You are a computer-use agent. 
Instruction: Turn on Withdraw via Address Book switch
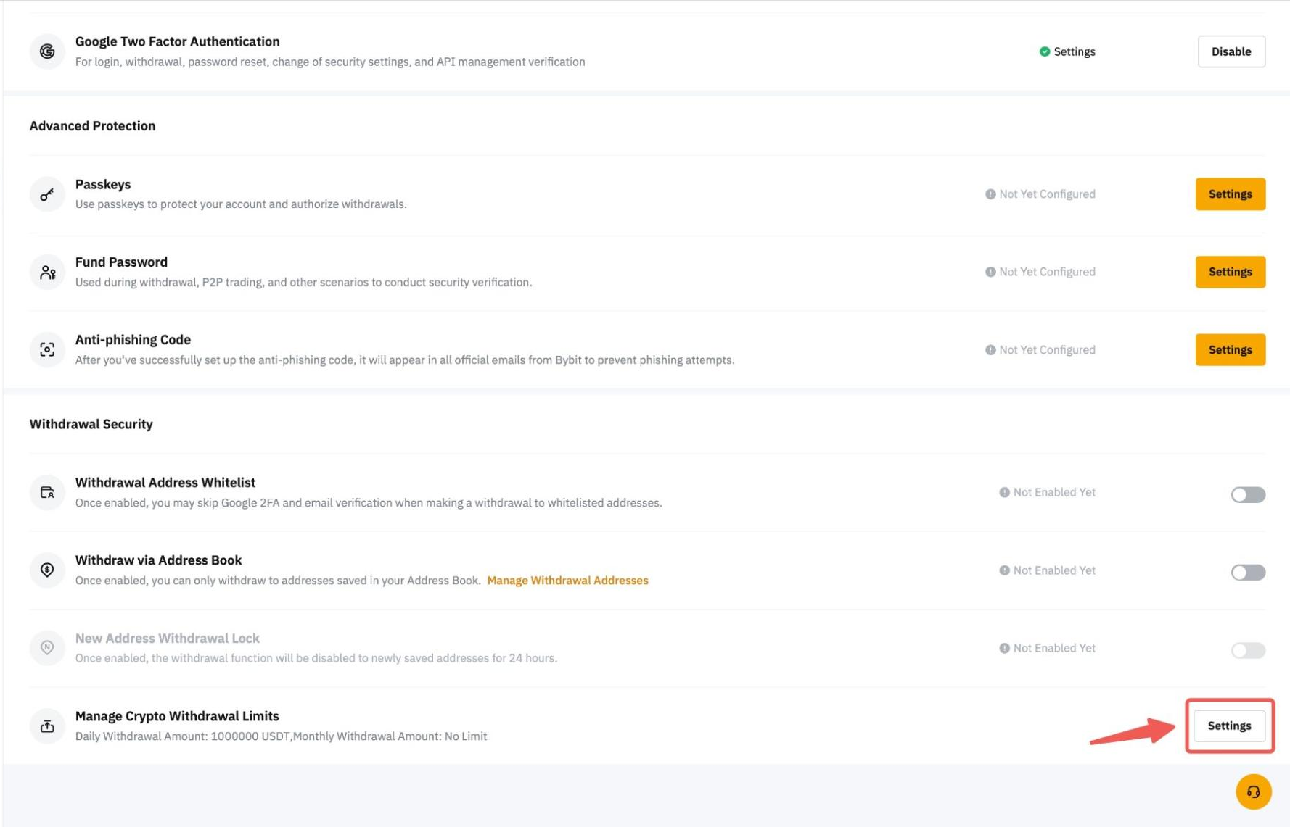pyautogui.click(x=1248, y=573)
